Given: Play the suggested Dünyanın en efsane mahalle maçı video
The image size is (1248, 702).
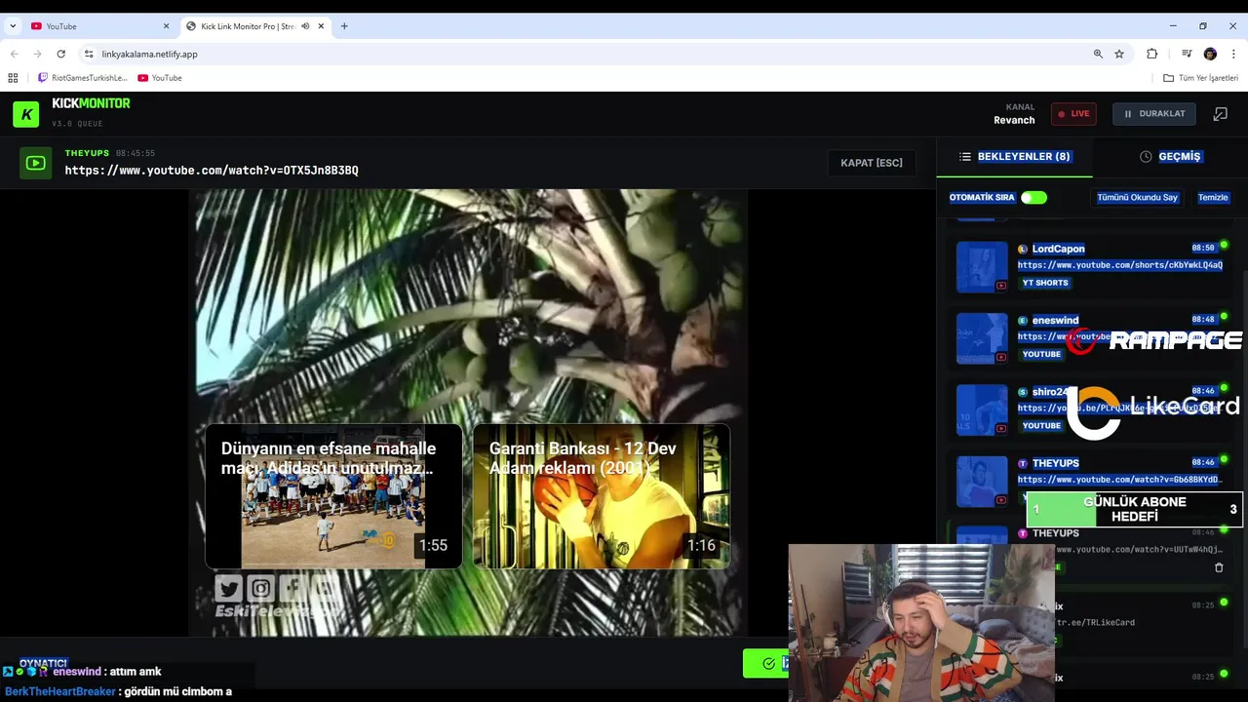Looking at the screenshot, I should tap(333, 495).
